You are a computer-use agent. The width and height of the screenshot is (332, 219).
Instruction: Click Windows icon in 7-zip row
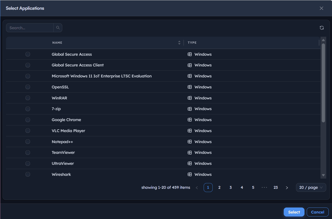click(x=190, y=109)
